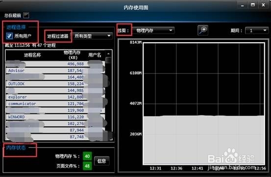Open the 期间 period dropdown showing 1

point(257,30)
